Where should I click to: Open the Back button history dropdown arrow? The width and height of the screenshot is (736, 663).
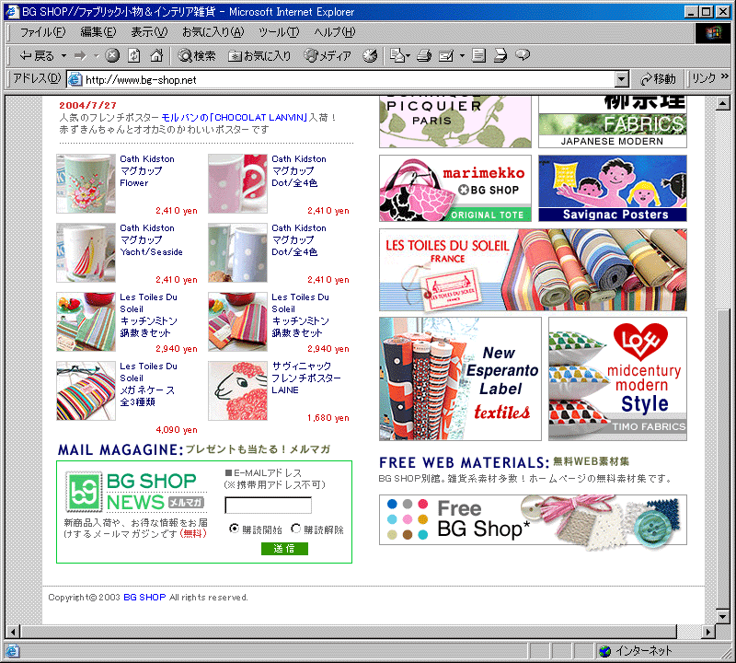click(63, 56)
